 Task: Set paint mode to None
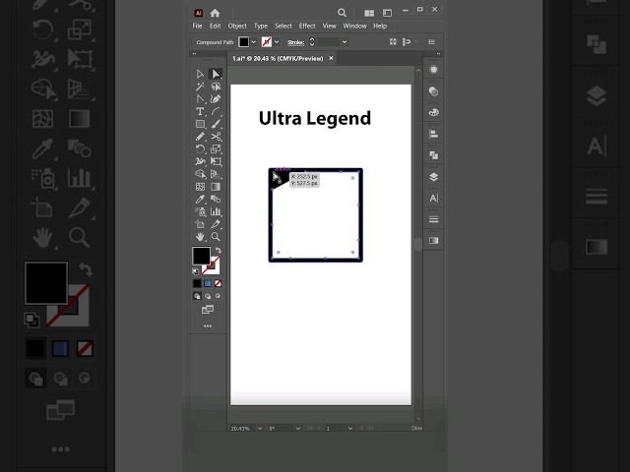tap(218, 284)
